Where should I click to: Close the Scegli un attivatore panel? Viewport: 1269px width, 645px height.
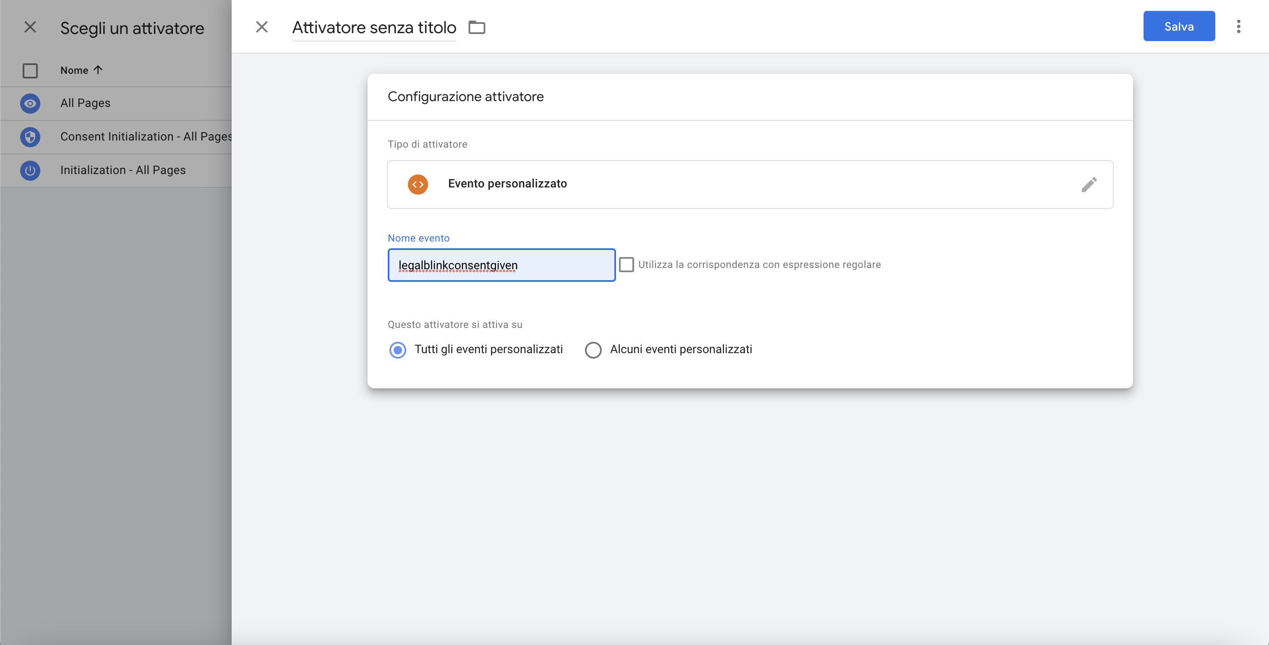(30, 27)
